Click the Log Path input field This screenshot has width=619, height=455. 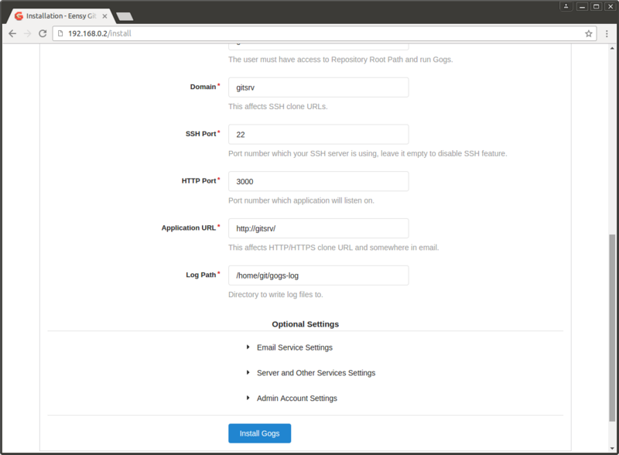[318, 275]
